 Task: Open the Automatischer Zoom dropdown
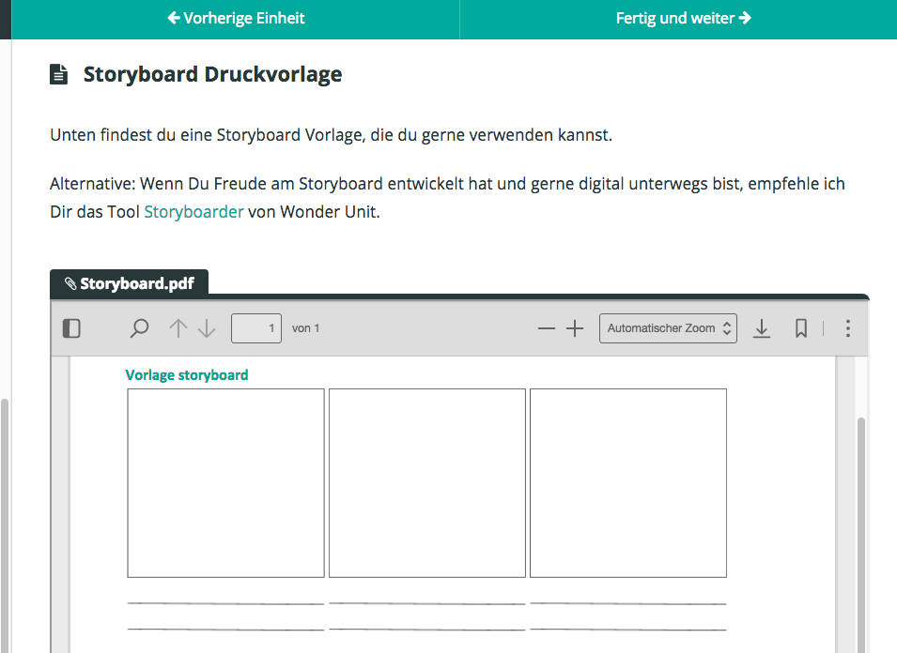click(x=662, y=328)
